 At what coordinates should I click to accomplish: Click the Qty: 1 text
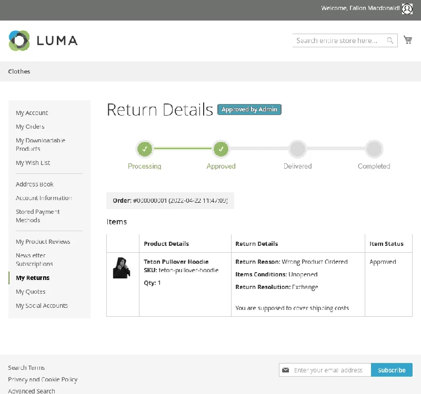click(x=152, y=283)
